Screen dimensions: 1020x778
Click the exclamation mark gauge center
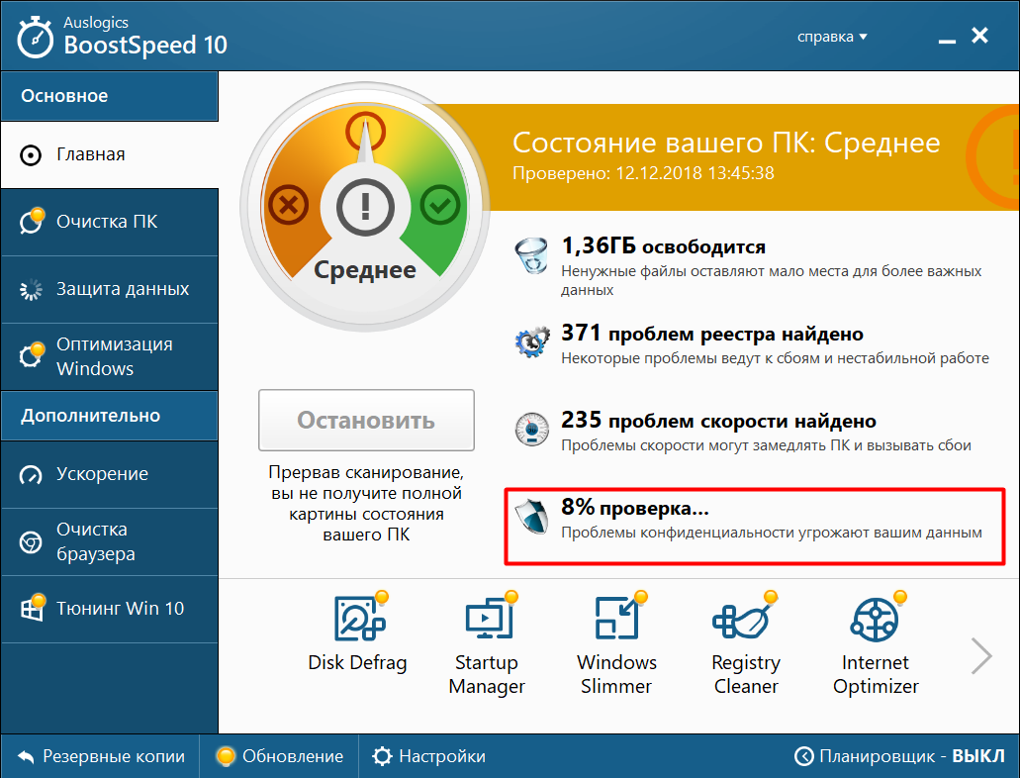[365, 208]
